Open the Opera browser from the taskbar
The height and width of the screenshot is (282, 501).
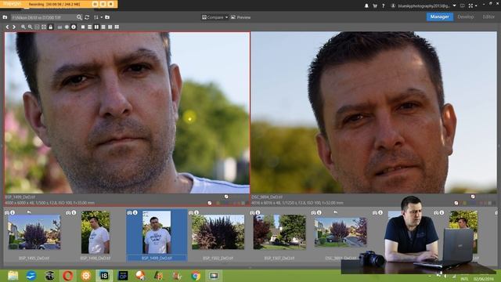click(67, 276)
